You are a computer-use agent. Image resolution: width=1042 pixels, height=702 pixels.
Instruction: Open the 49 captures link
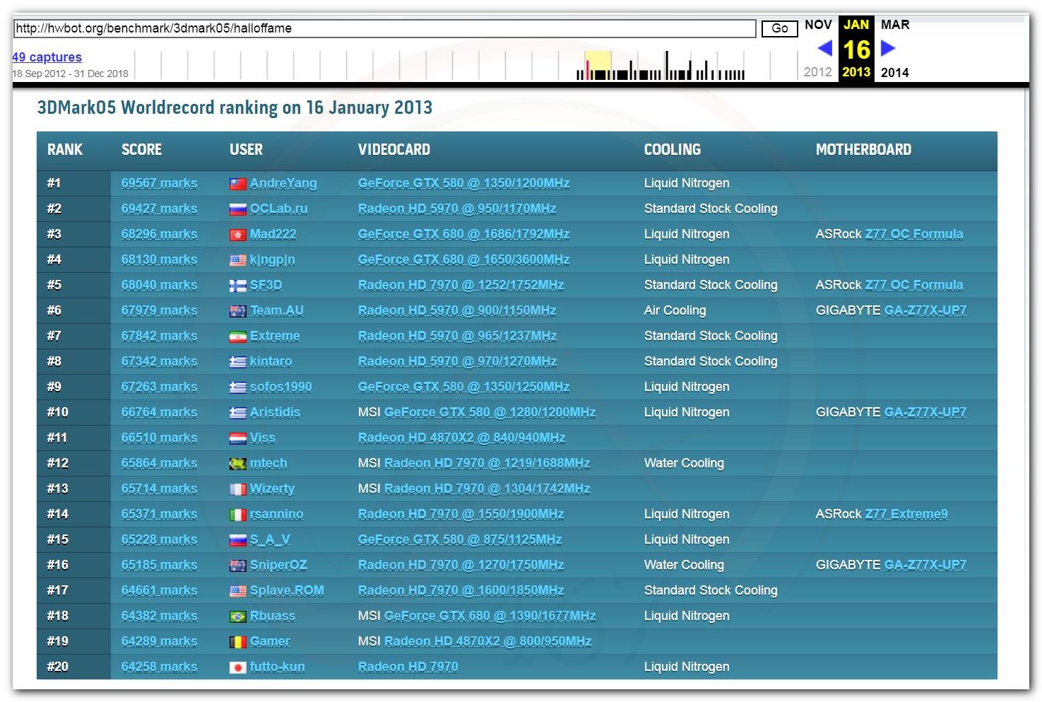pos(47,57)
